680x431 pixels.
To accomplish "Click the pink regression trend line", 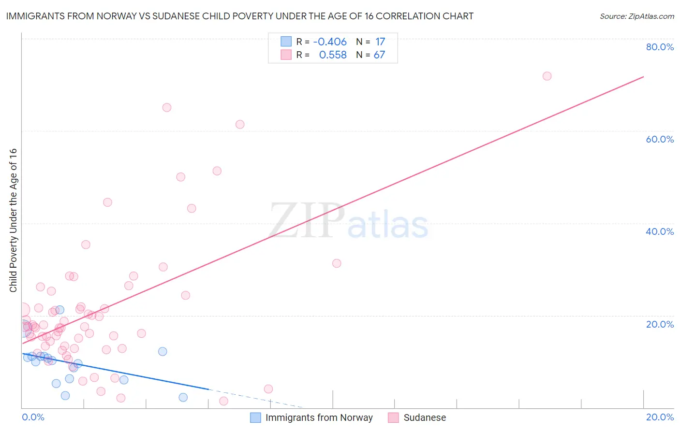I will 333,210.
